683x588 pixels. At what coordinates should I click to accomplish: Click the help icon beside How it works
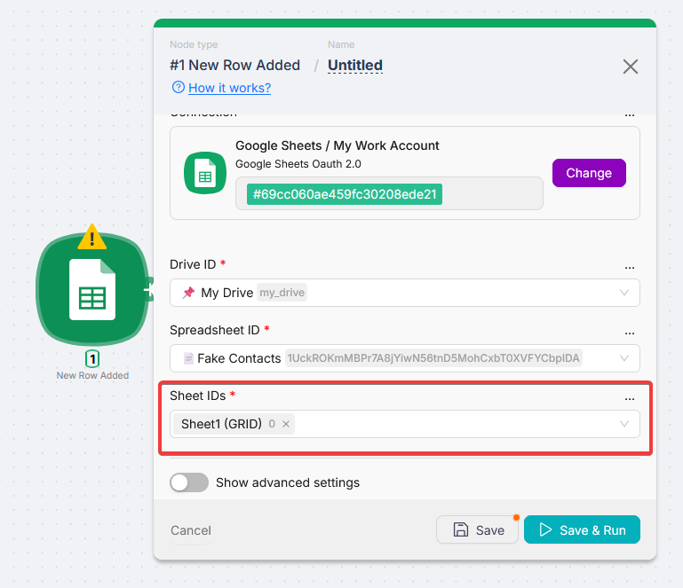pos(179,88)
